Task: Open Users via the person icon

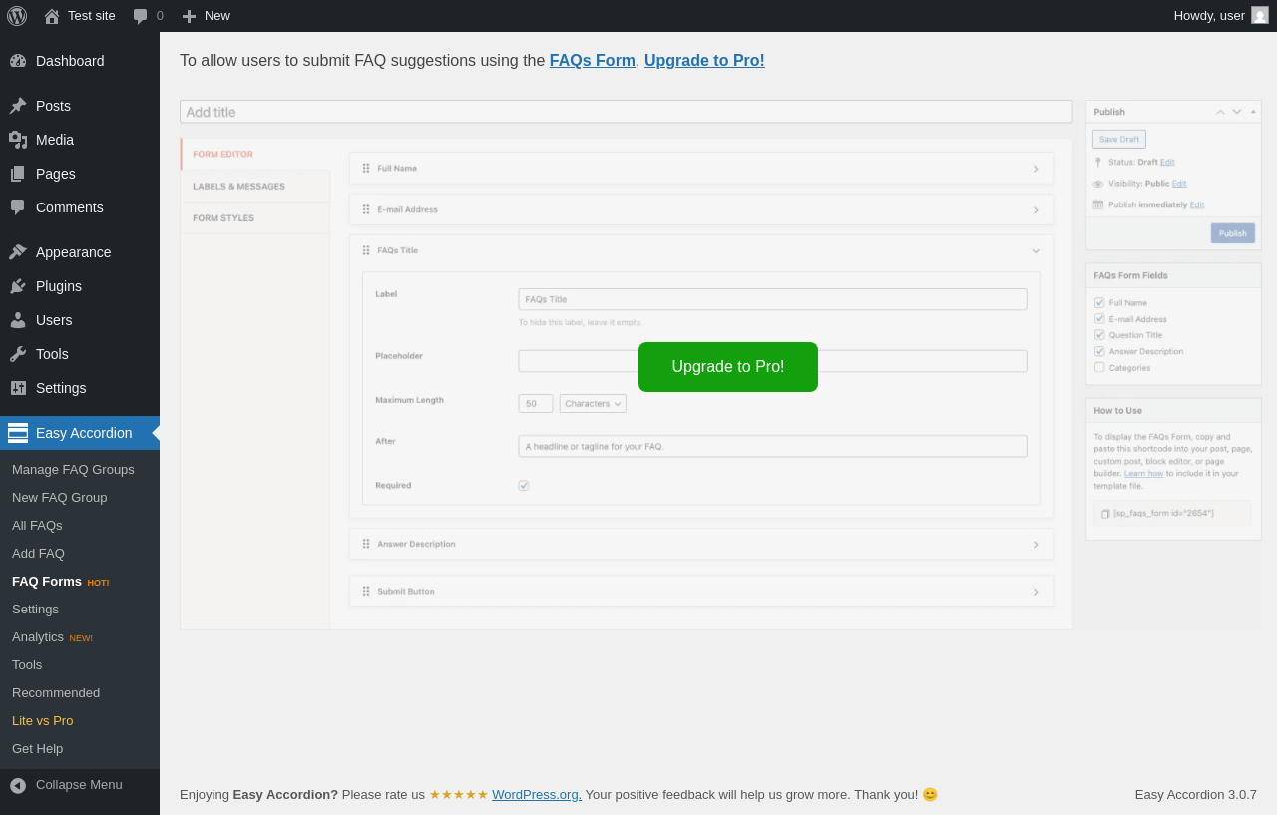Action: click(x=18, y=320)
